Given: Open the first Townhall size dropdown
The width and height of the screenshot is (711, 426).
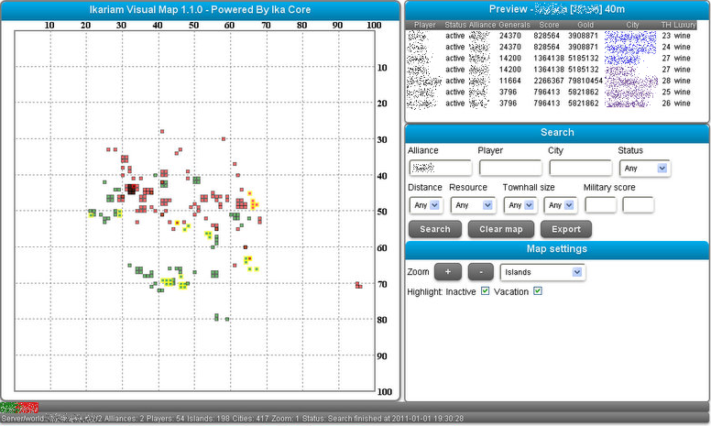Looking at the screenshot, I should [x=519, y=205].
